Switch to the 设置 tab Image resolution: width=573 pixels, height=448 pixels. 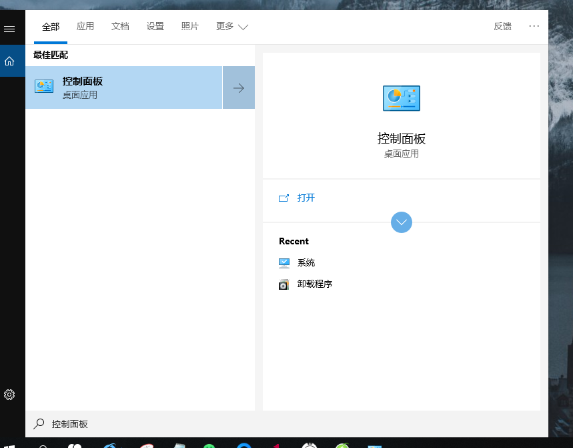(x=155, y=27)
